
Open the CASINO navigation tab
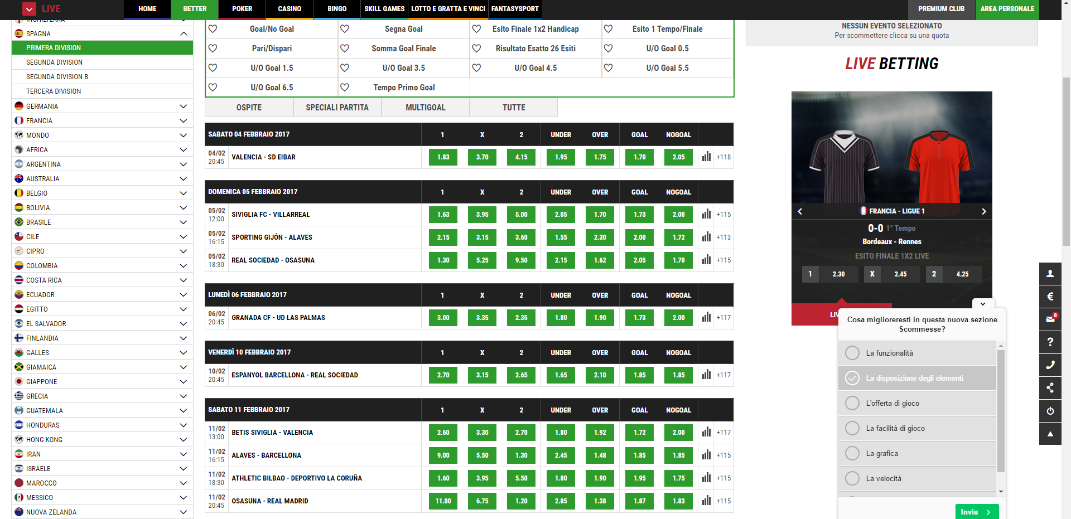[290, 9]
